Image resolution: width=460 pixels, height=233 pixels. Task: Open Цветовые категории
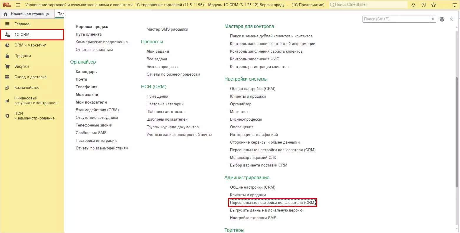click(165, 104)
